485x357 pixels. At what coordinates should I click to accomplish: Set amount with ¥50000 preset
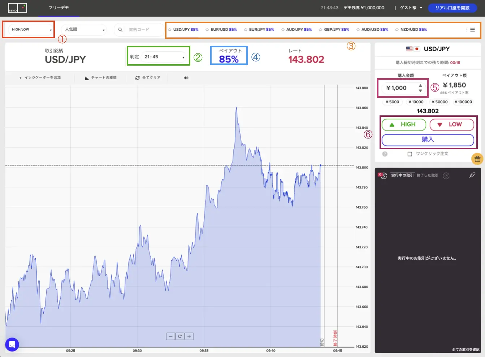click(439, 102)
